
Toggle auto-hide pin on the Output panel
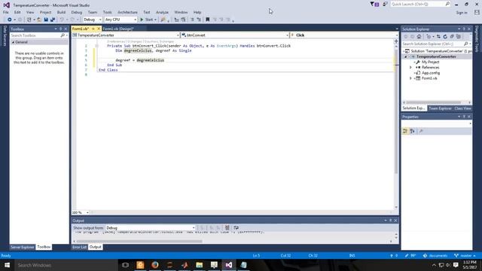[x=391, y=221]
